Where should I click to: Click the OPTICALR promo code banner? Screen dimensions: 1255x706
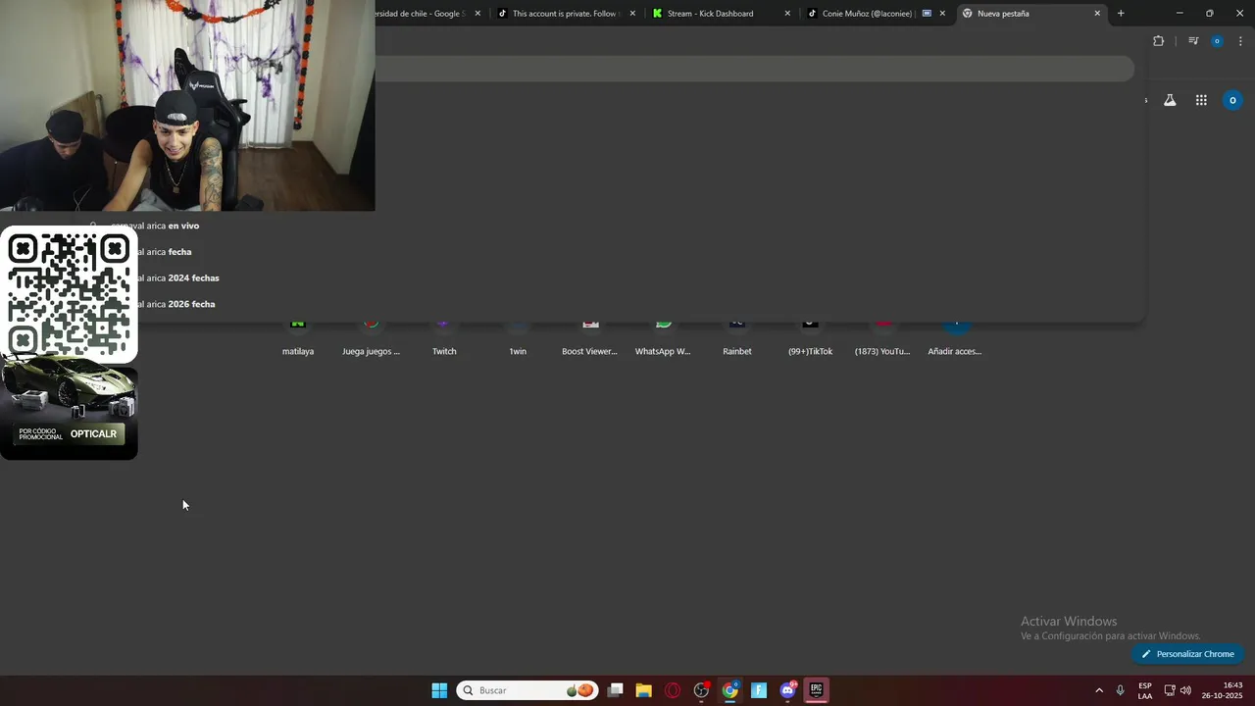tap(69, 433)
